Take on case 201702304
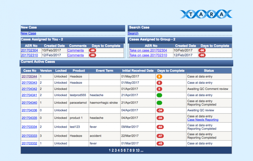The image size is (253, 161). click(148, 50)
